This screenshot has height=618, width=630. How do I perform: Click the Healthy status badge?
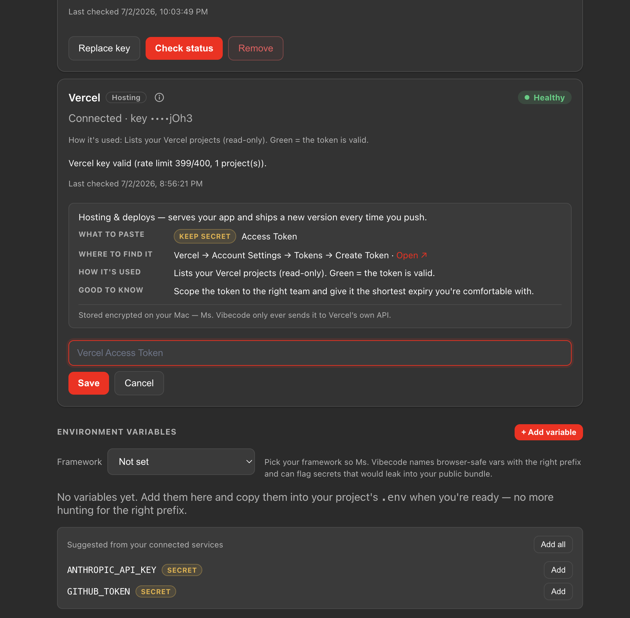pos(544,97)
